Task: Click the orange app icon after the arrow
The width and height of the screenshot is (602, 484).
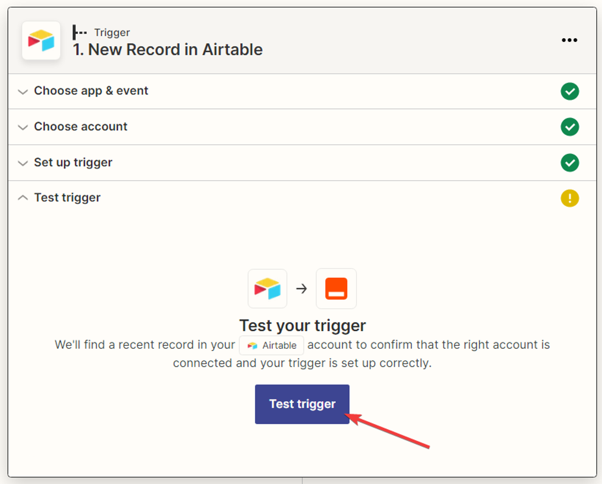Action: coord(336,288)
